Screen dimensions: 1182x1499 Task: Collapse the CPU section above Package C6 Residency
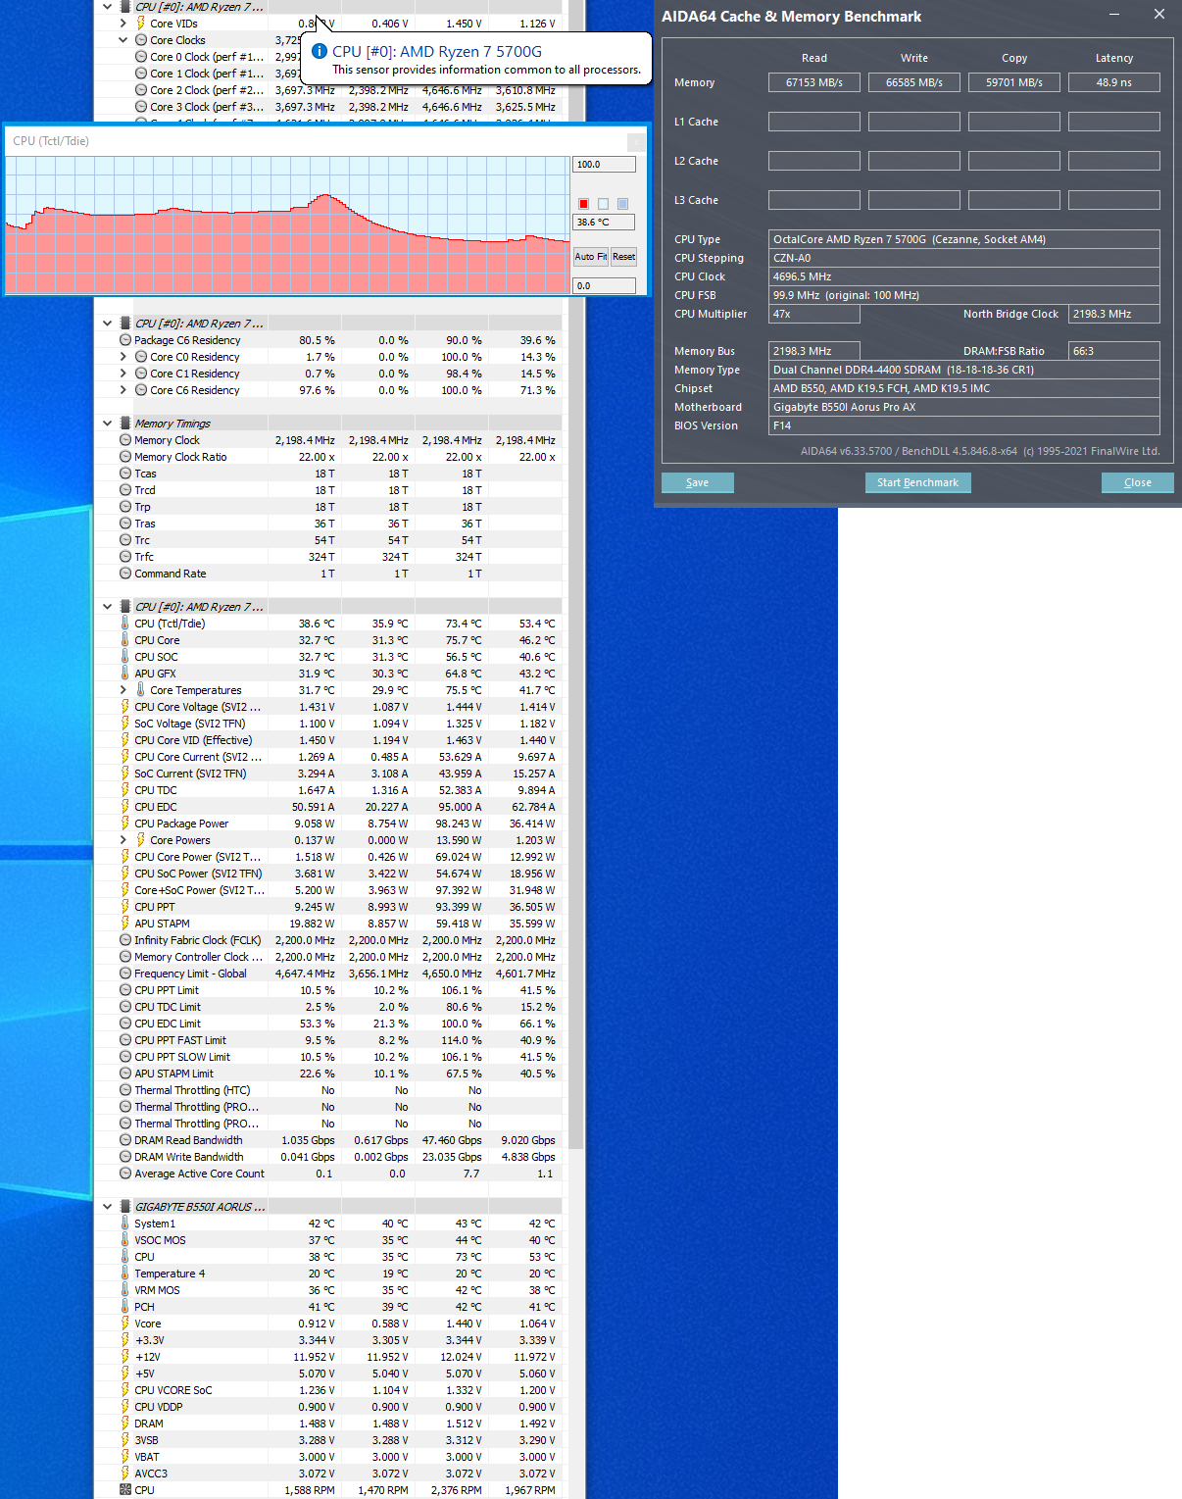coord(107,324)
